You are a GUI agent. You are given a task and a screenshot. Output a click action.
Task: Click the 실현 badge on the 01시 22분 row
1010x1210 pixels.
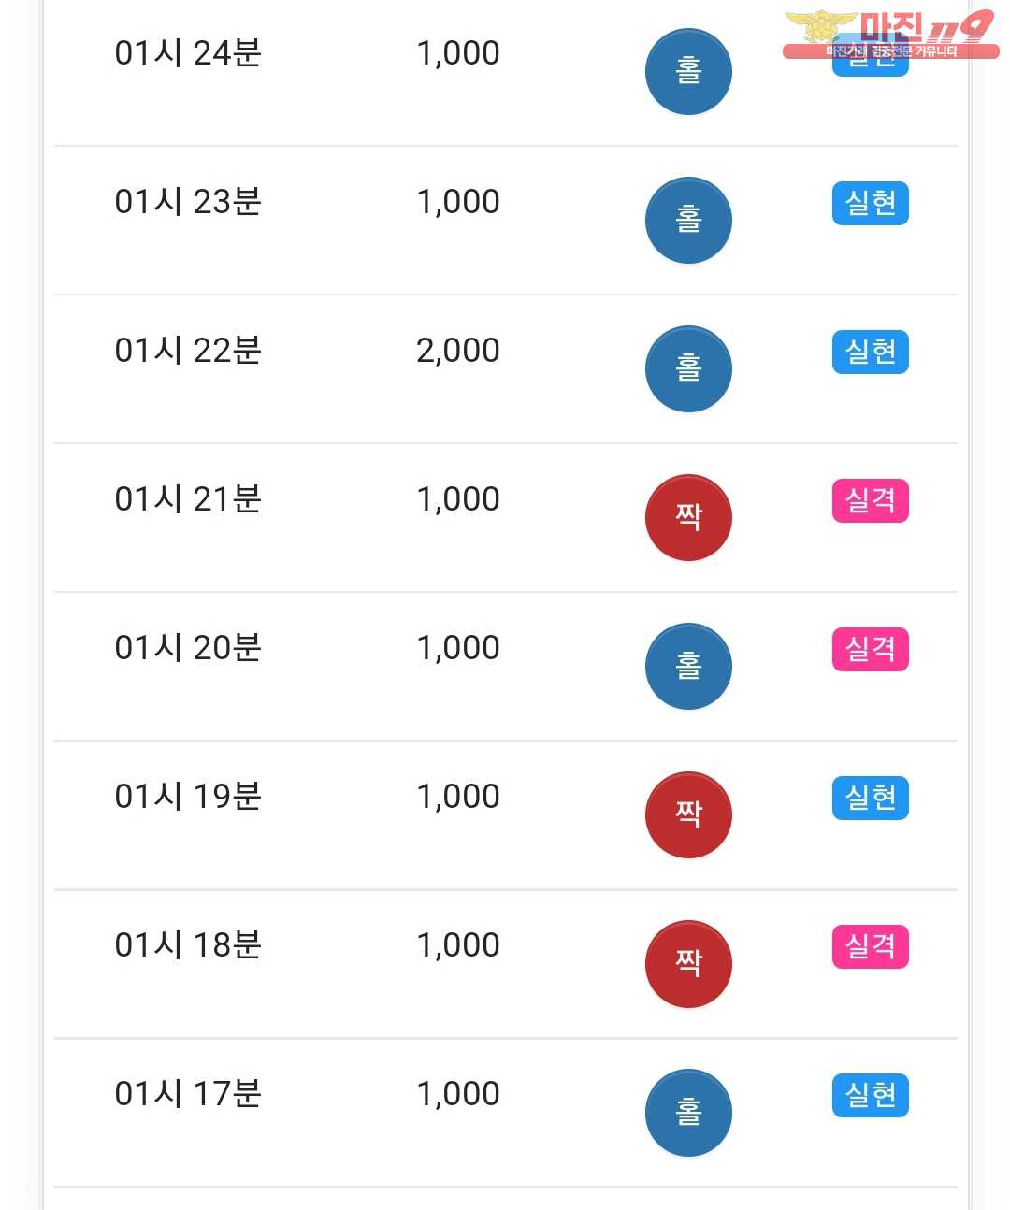(870, 353)
